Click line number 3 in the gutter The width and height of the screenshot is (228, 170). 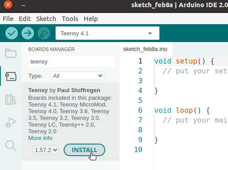[140, 81]
